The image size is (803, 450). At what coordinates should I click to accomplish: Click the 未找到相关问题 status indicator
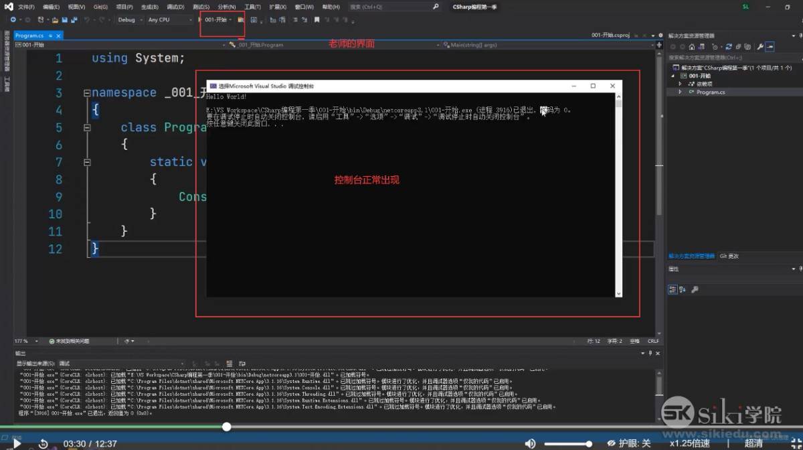point(69,341)
